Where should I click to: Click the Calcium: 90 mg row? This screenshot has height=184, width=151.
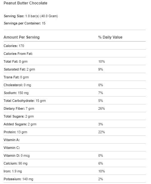tap(75, 163)
